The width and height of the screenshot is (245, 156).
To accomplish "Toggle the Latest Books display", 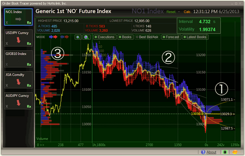I will coord(195,37).
